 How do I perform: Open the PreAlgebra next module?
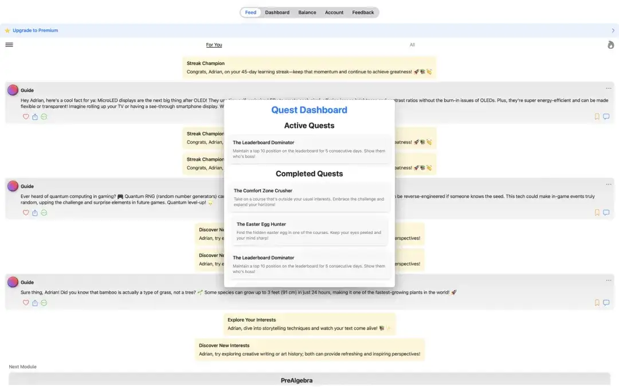click(x=309, y=380)
